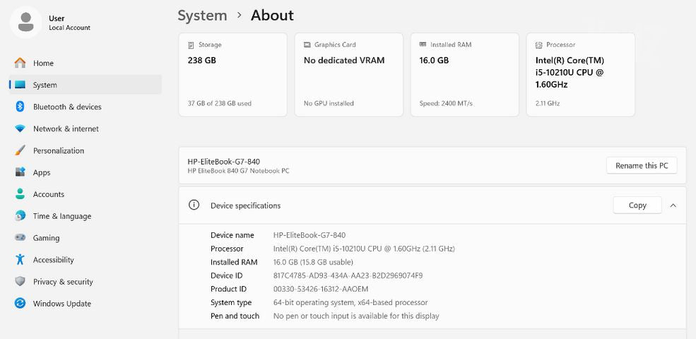This screenshot has height=339, width=696.
Task: Click the Time & language globe icon
Action: [20, 216]
